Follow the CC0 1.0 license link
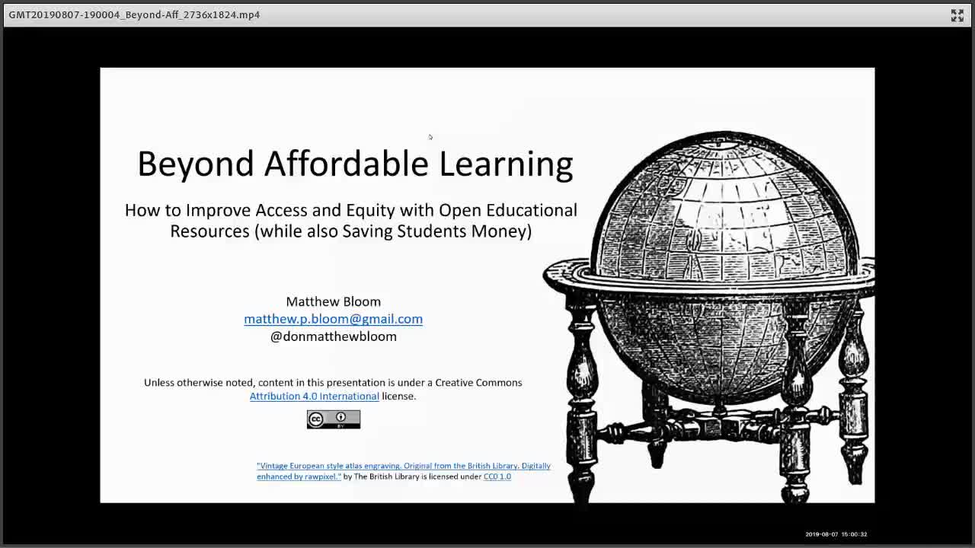 coord(497,476)
